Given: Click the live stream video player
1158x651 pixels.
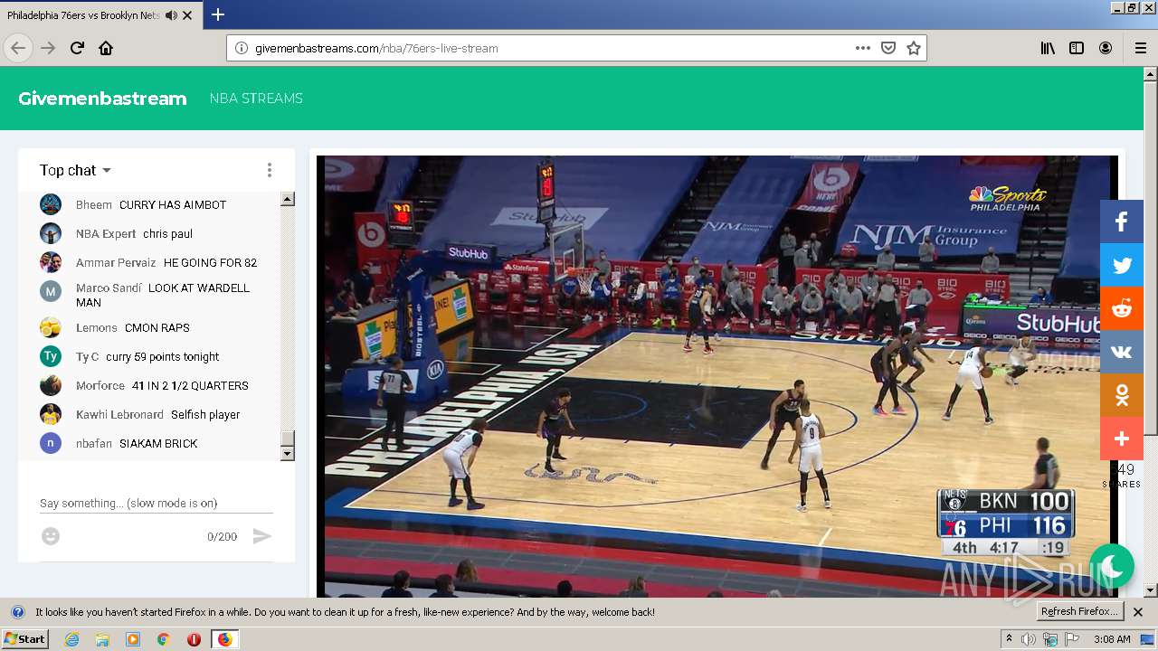Looking at the screenshot, I should coord(717,376).
